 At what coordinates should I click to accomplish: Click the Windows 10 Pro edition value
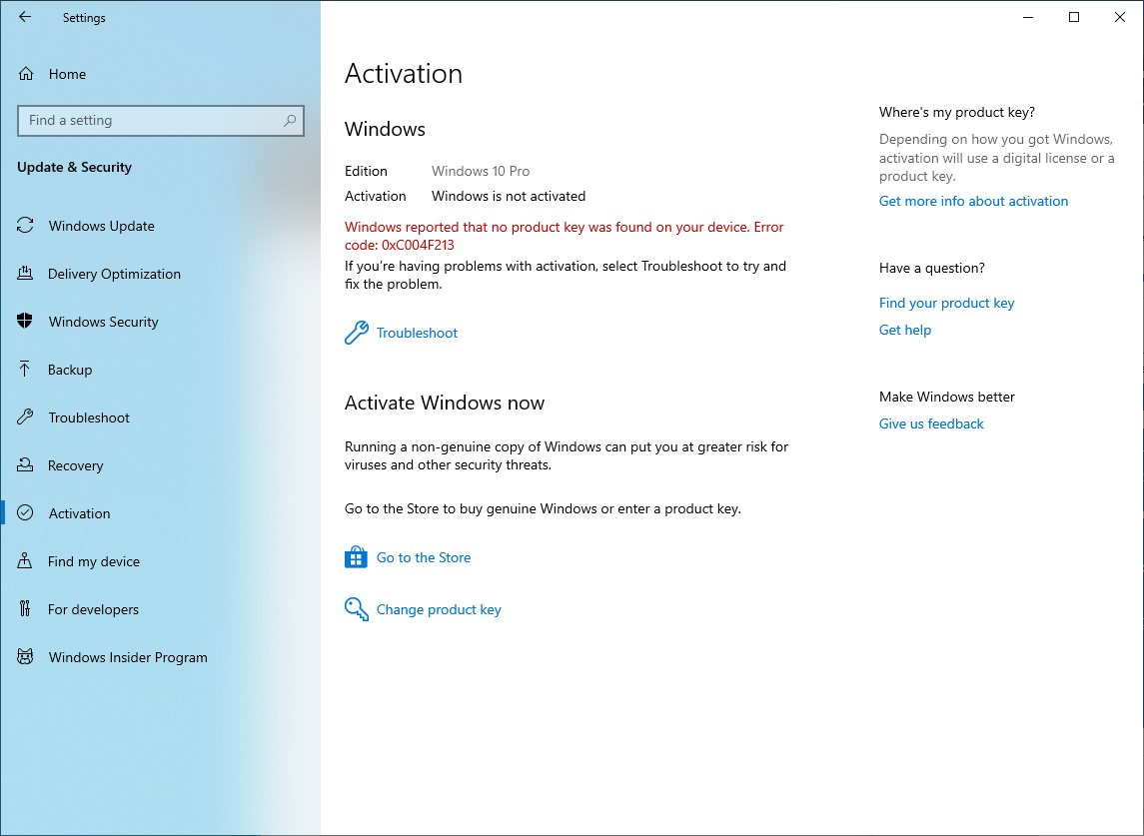tap(480, 171)
